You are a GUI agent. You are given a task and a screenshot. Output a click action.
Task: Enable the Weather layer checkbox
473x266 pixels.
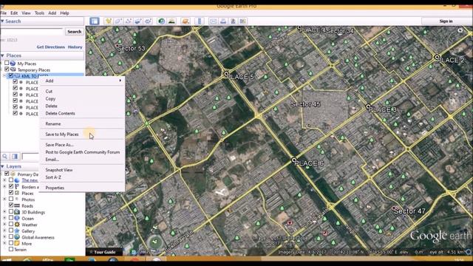tap(11, 224)
